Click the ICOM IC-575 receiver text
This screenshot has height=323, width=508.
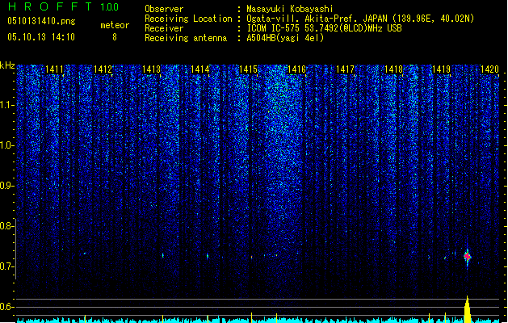click(324, 28)
